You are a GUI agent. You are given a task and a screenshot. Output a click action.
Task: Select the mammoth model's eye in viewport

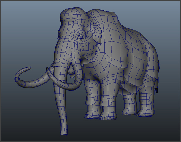pos(80,38)
